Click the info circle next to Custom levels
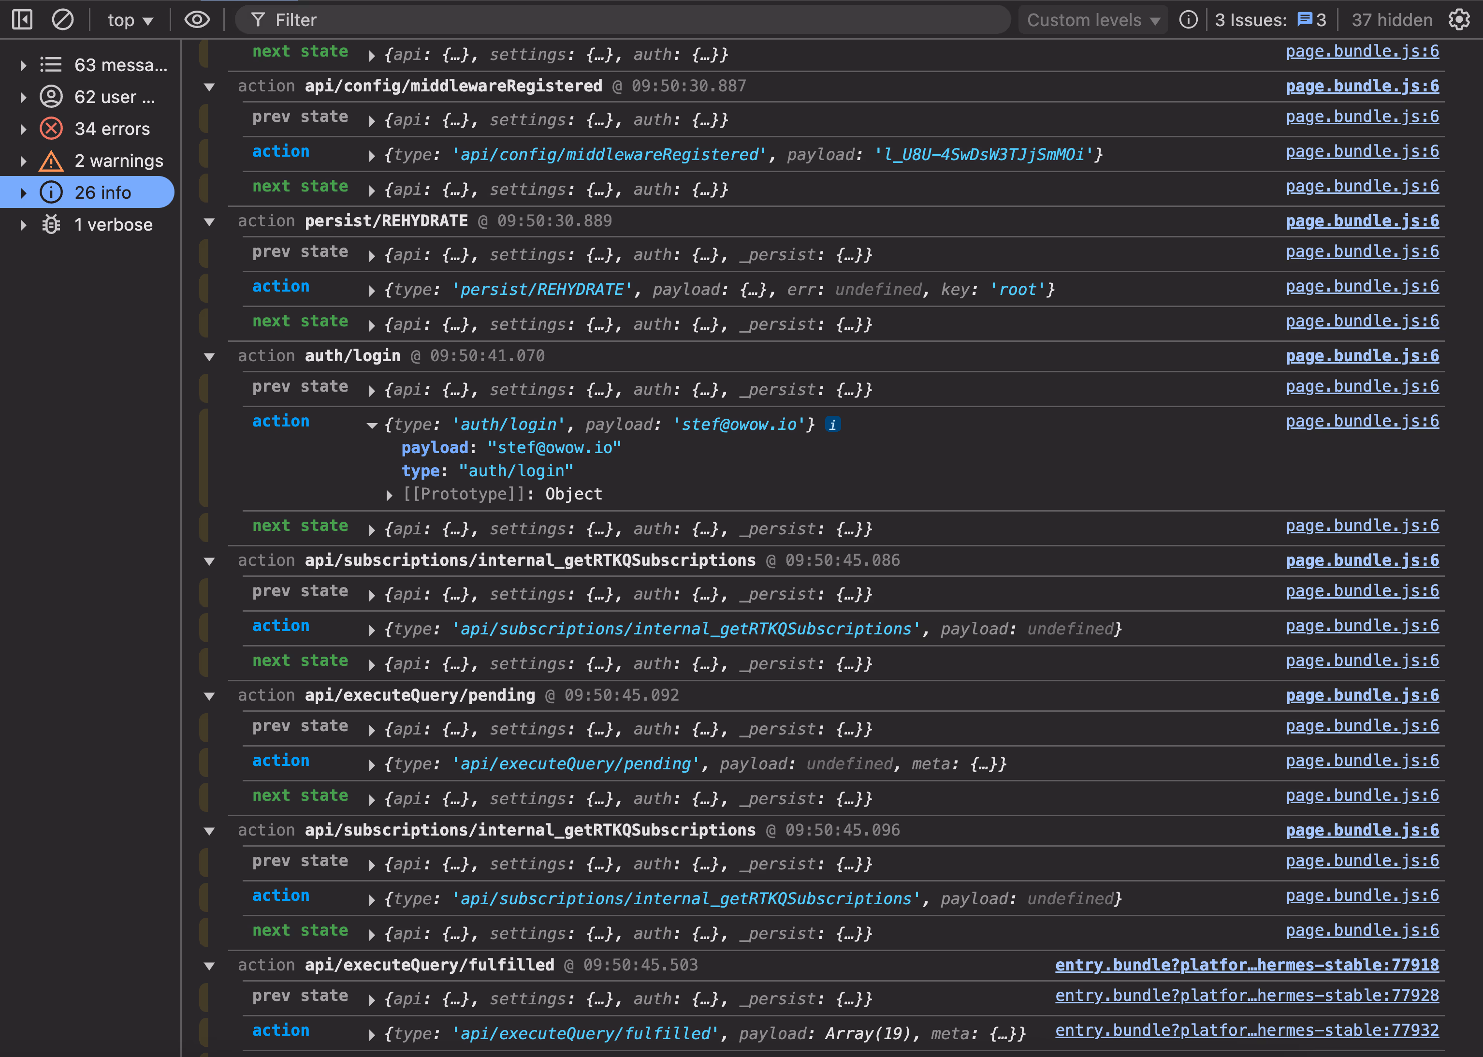The height and width of the screenshot is (1057, 1483). (1188, 19)
